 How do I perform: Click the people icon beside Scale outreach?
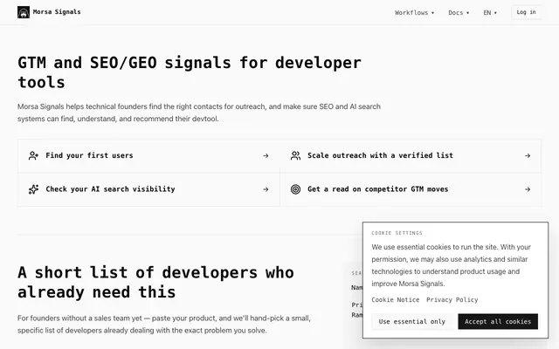[x=295, y=155]
